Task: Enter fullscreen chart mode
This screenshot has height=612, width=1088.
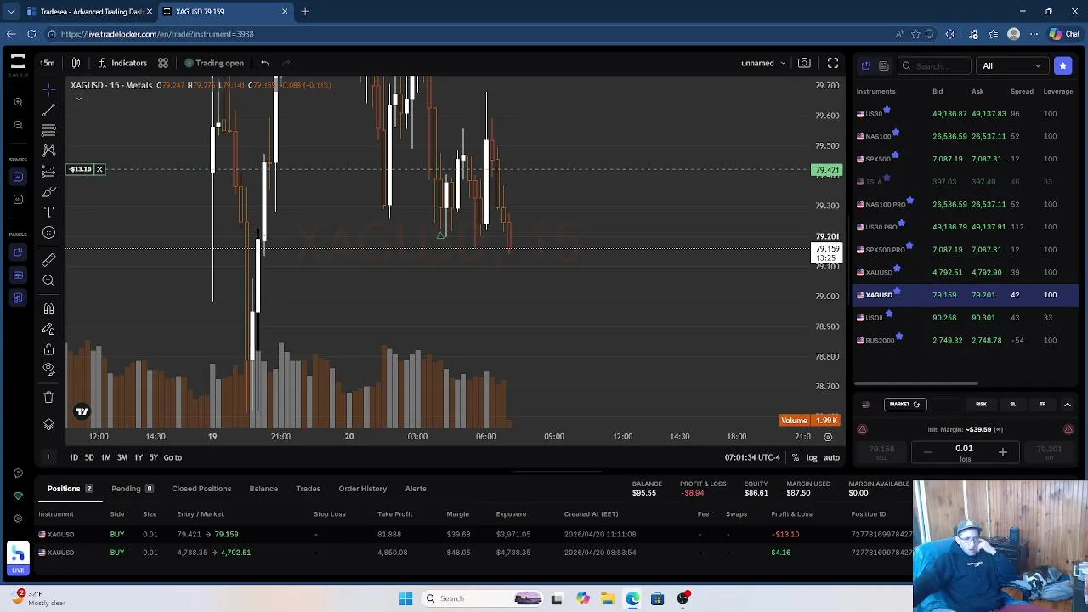Action: click(x=833, y=63)
